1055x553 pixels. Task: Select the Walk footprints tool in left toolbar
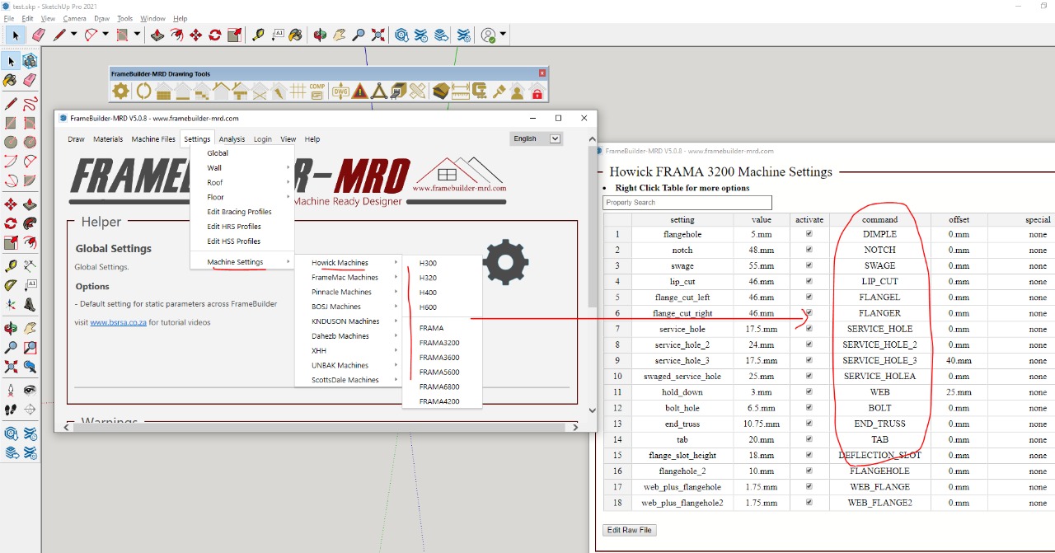coord(10,409)
